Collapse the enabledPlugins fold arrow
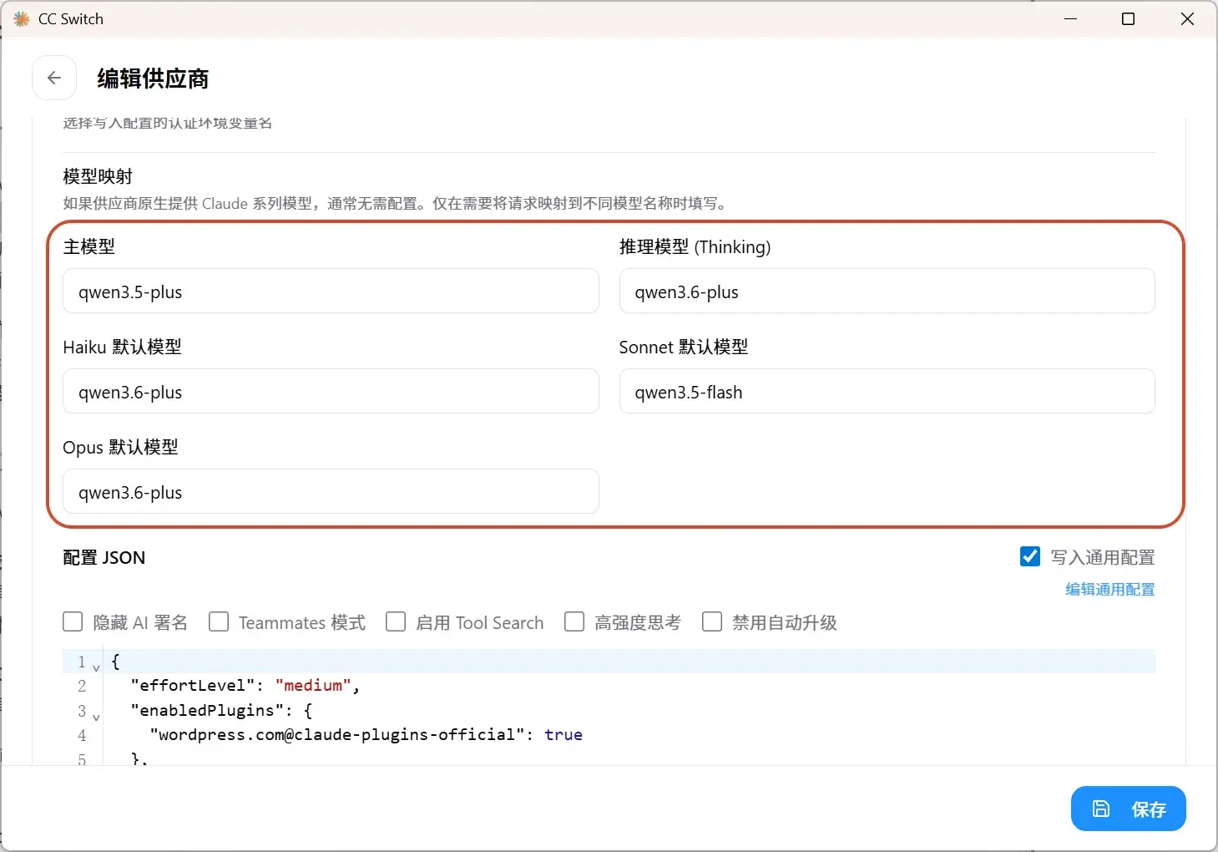 tap(96, 717)
